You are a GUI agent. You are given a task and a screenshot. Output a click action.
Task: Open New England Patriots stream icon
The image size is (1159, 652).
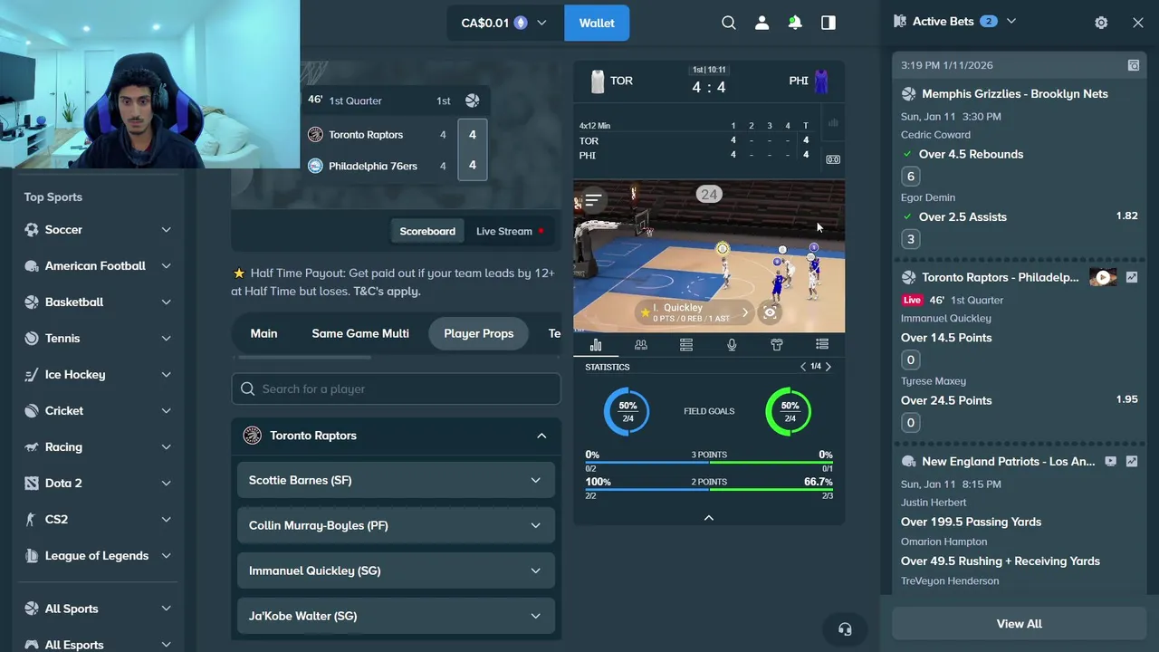[1111, 462]
